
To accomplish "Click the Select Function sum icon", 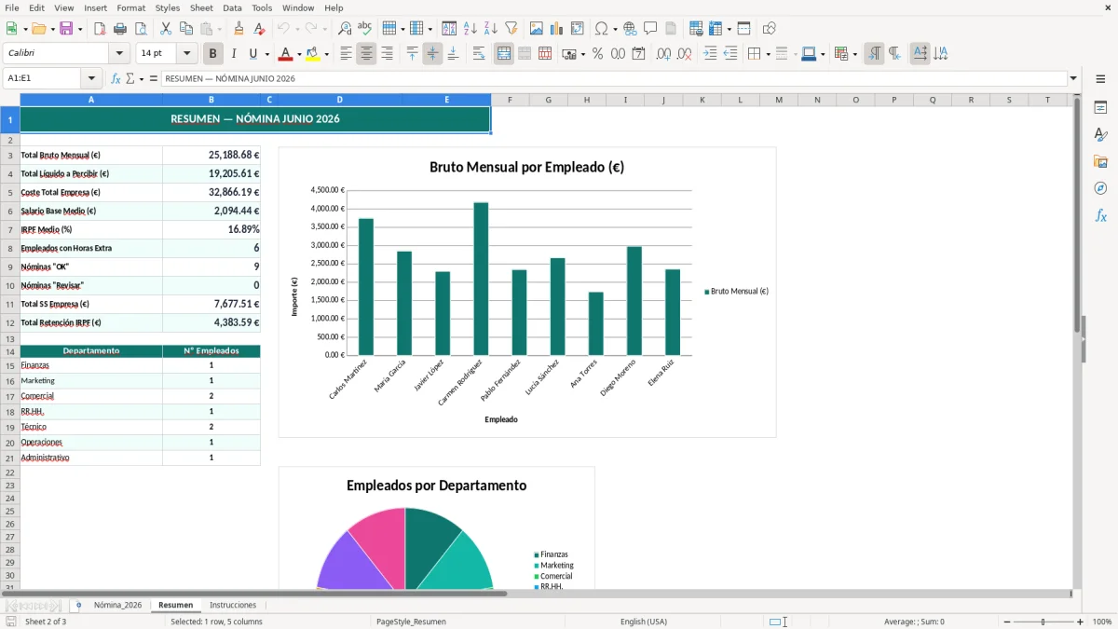I will (130, 78).
